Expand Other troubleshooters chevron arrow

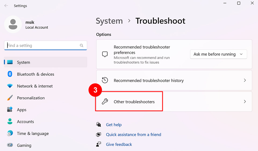pos(245,101)
